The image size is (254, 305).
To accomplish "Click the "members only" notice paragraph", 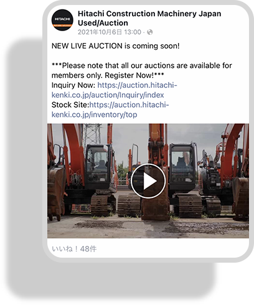I will (142, 70).
